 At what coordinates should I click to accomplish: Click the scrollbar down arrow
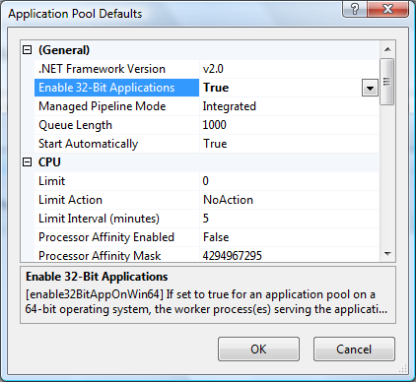point(387,253)
